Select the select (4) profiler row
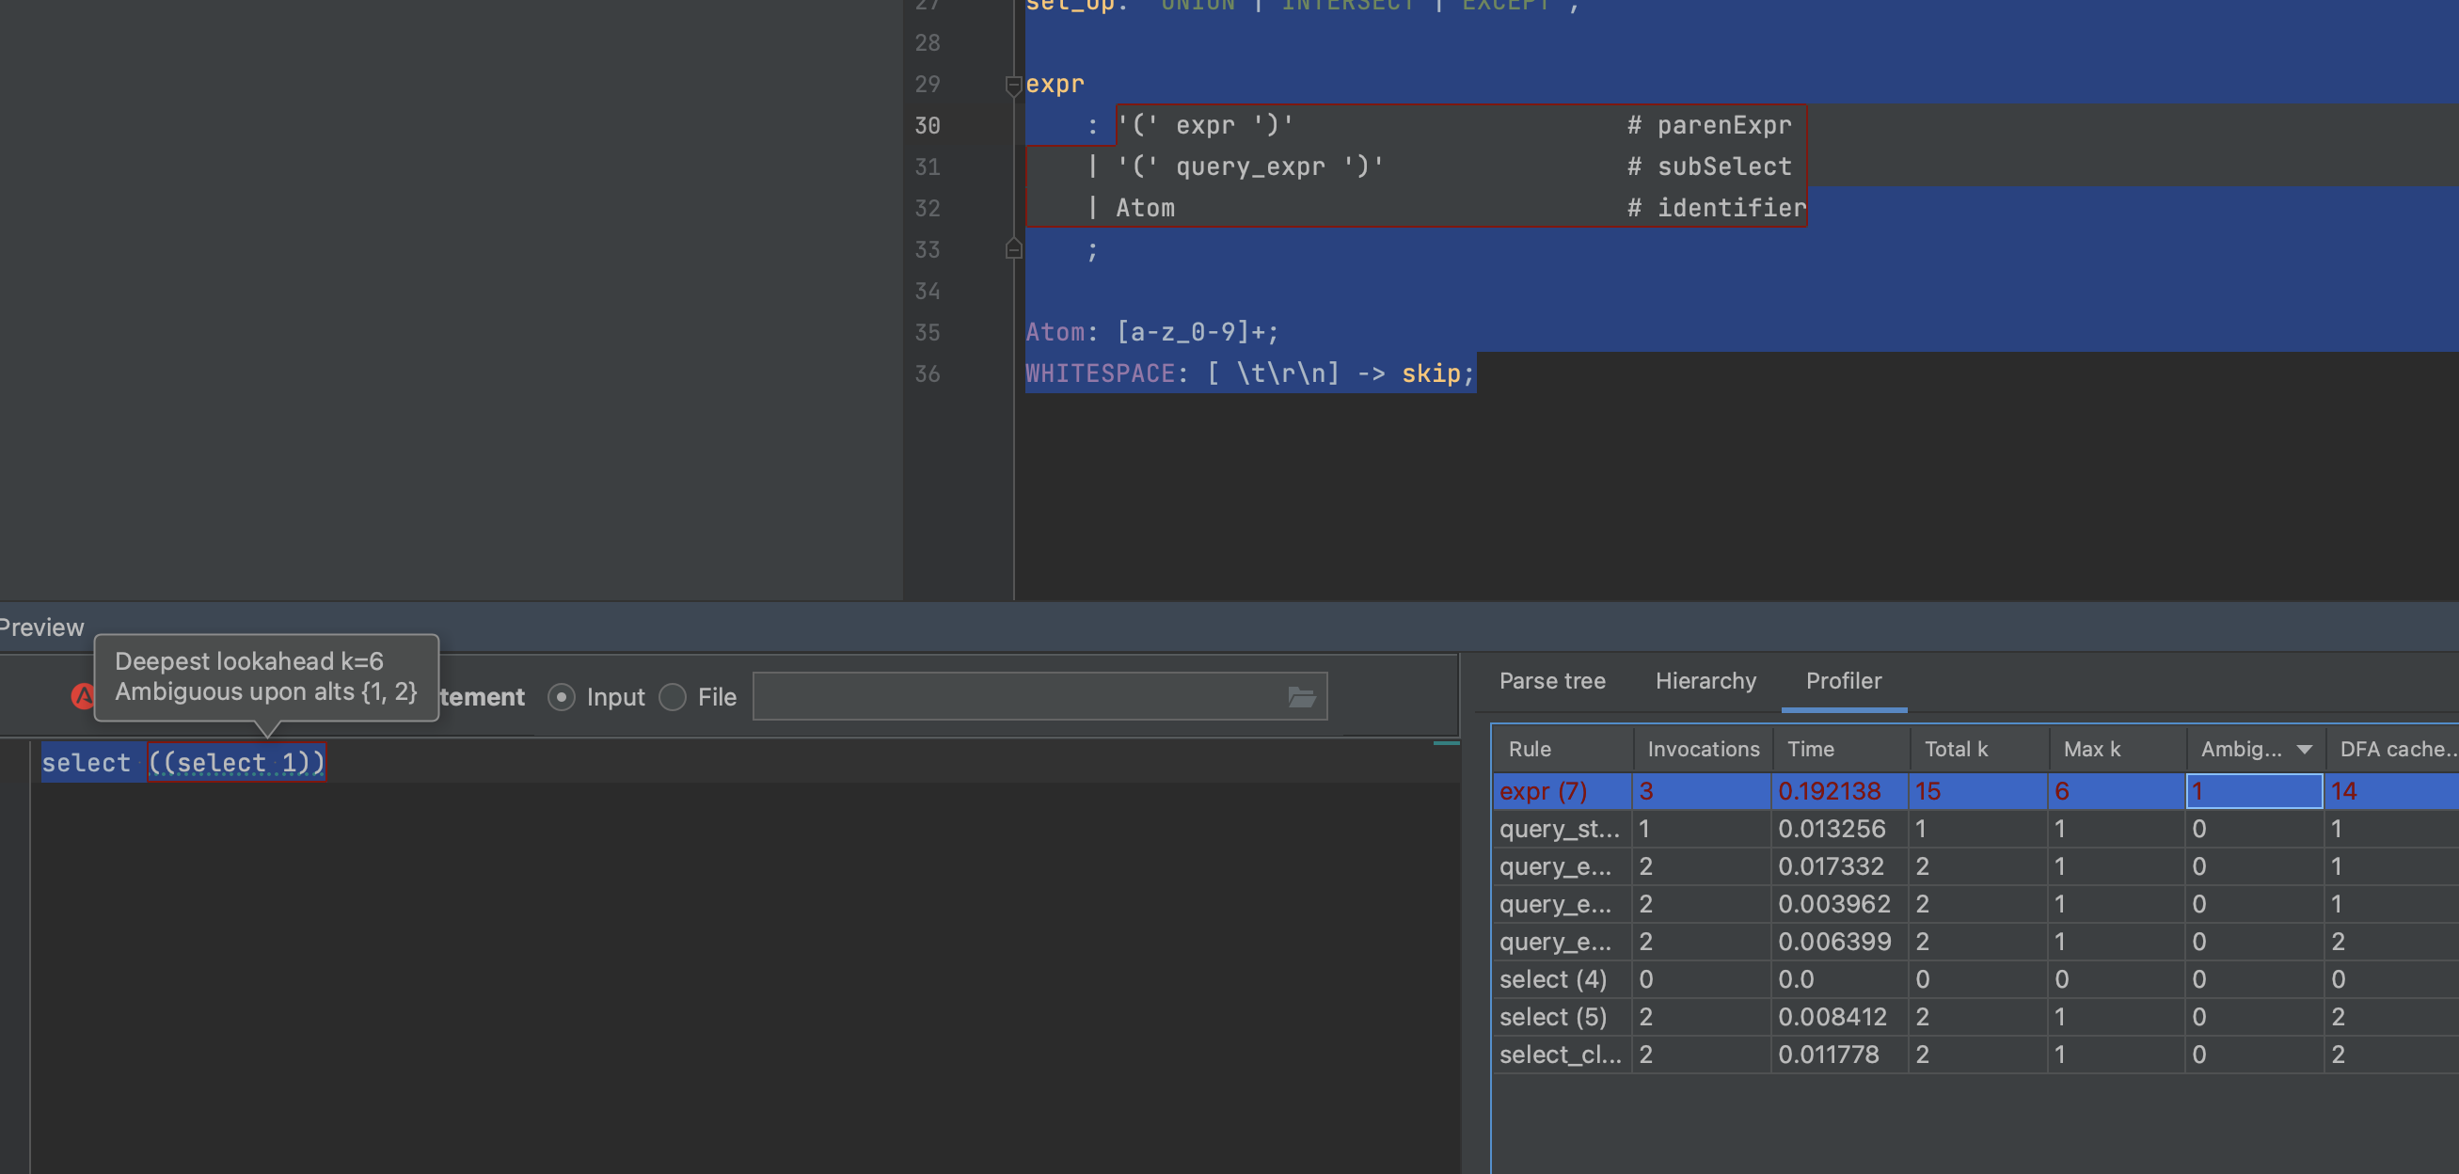Screen dimensions: 2459x1174 coord(1976,979)
